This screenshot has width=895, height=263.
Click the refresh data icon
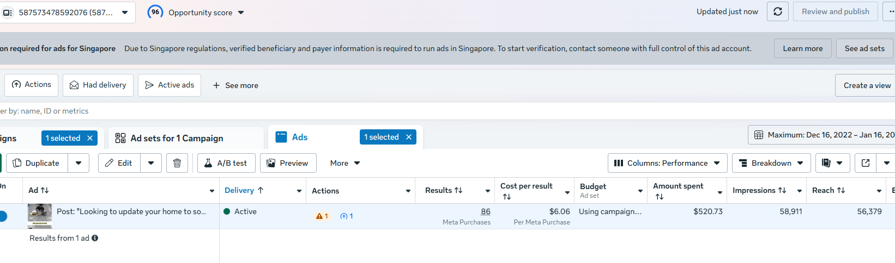click(x=778, y=11)
